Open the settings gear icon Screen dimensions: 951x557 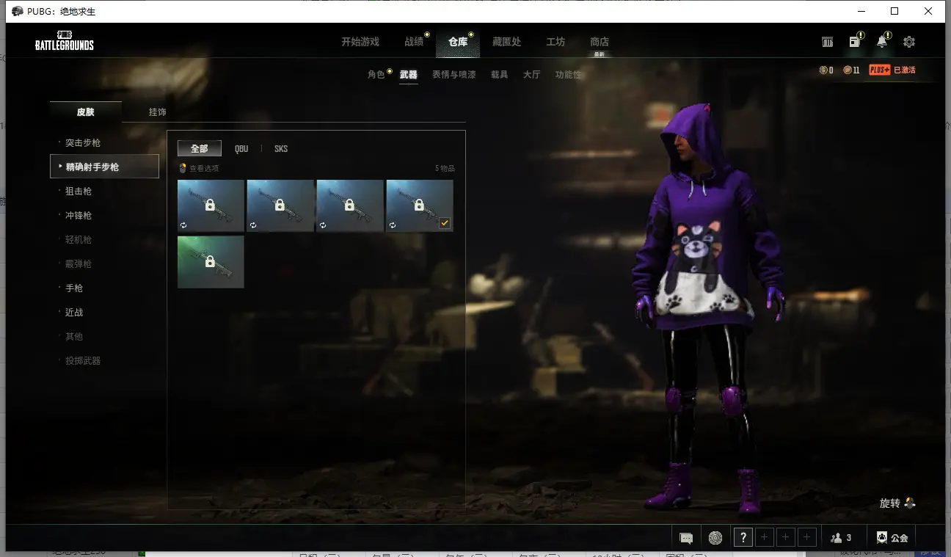[909, 42]
